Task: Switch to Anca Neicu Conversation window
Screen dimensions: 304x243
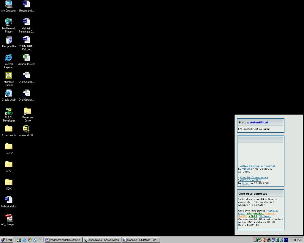Action: pyautogui.click(x=102, y=240)
